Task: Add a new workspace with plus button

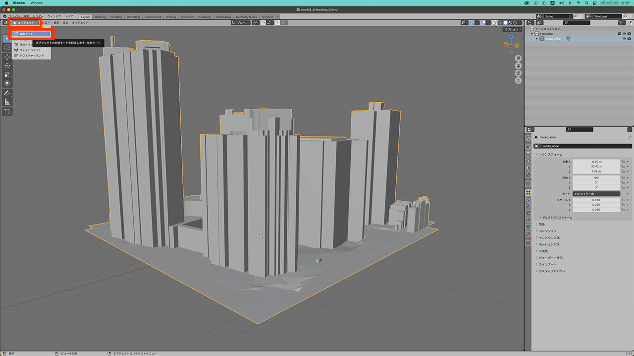Action: 277,17
